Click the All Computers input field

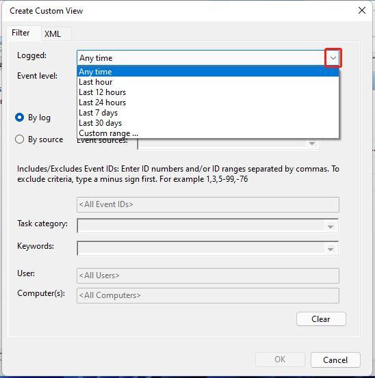208,295
